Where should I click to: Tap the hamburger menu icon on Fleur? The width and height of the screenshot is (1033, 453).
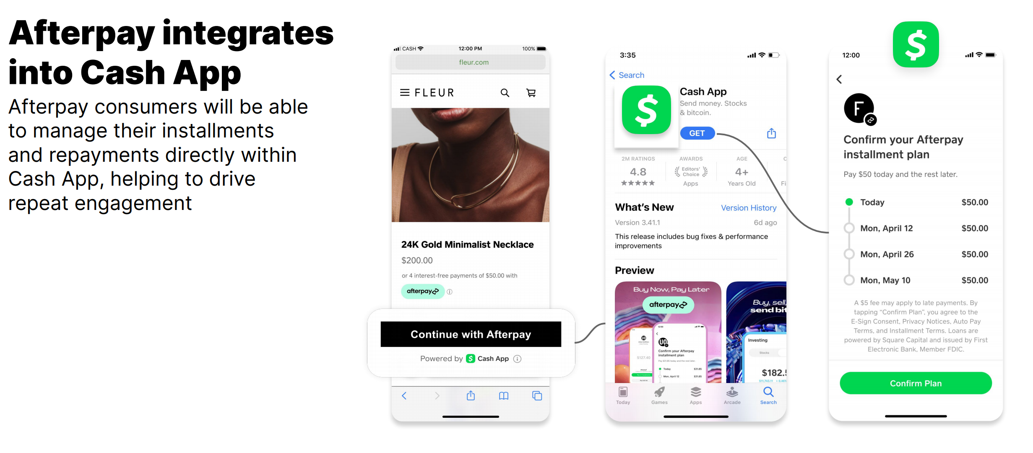(404, 93)
